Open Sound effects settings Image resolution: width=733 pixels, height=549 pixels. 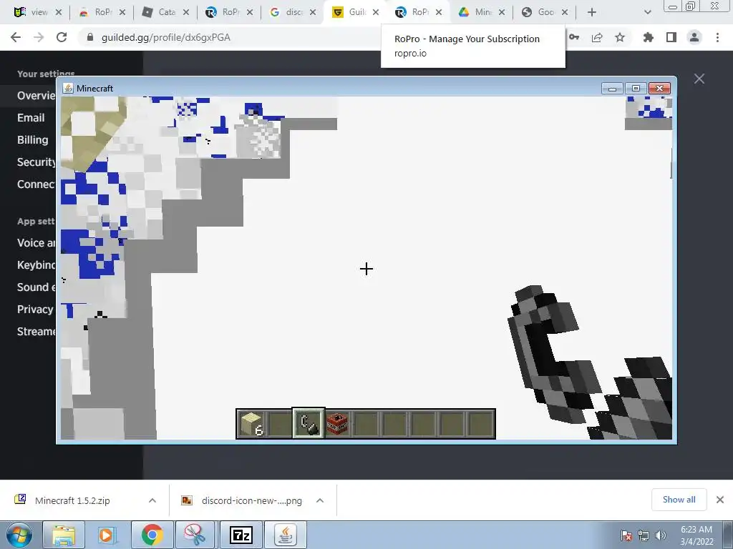click(x=36, y=287)
